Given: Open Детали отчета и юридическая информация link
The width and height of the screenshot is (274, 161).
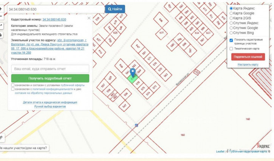Looking at the screenshot, I should coord(50,102).
